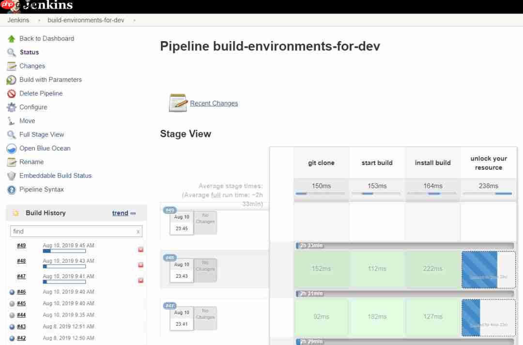
Task: Click the Configure gear icon
Action: tap(12, 107)
